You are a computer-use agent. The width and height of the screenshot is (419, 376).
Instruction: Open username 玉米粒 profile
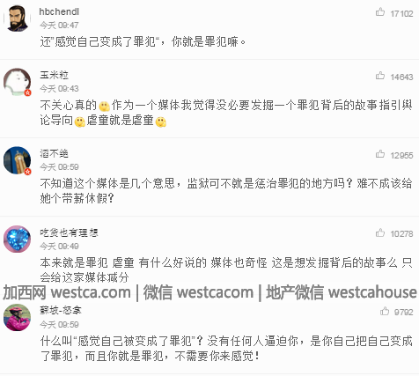(x=54, y=75)
